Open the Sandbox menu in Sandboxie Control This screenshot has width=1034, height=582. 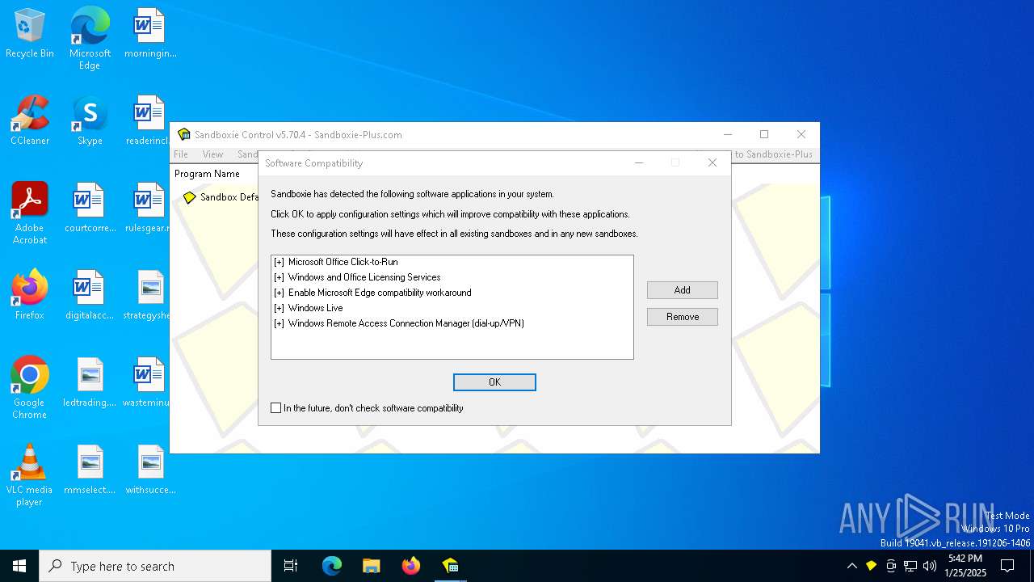pyautogui.click(x=247, y=154)
